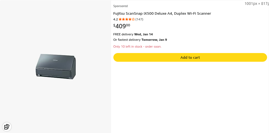Click the Only 10 left in stock notice
269x133 pixels.
coord(128,47)
